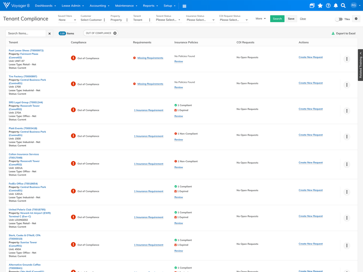
Task: Open the notifications bell
Action: click(336, 5)
